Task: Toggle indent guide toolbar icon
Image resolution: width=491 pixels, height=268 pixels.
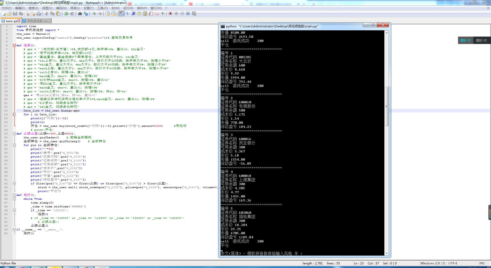Action: click(133, 14)
